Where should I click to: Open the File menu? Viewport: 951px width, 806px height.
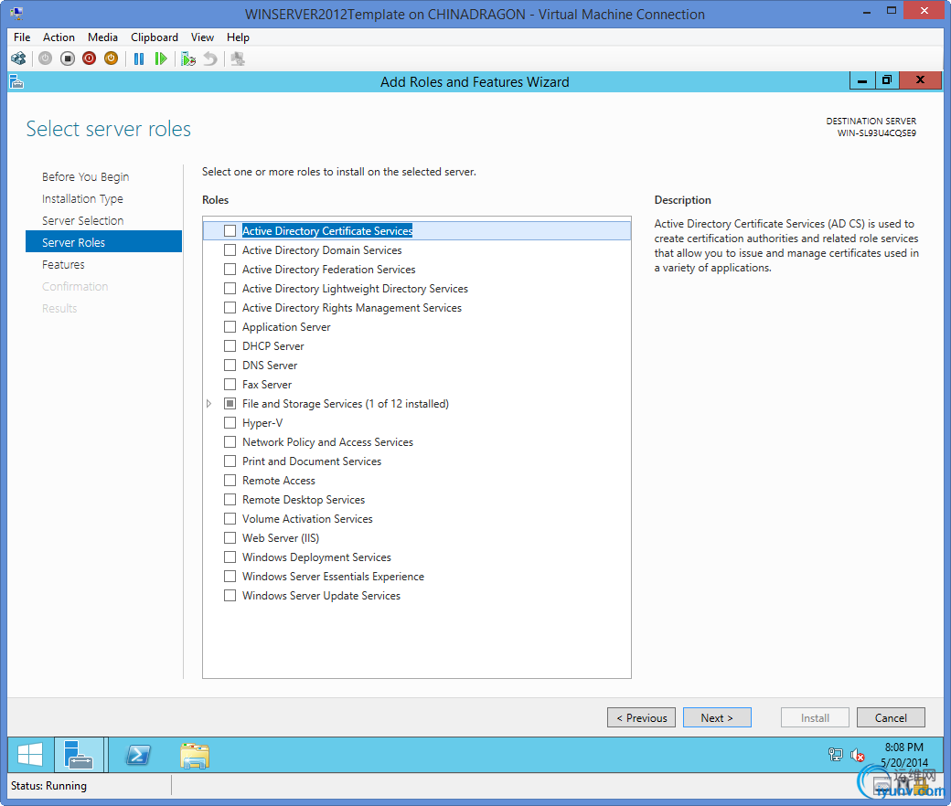point(22,37)
